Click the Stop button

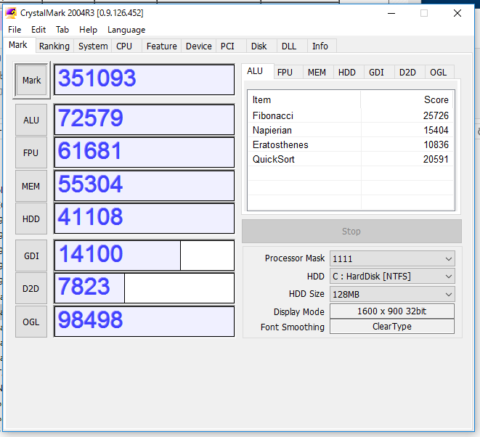351,231
